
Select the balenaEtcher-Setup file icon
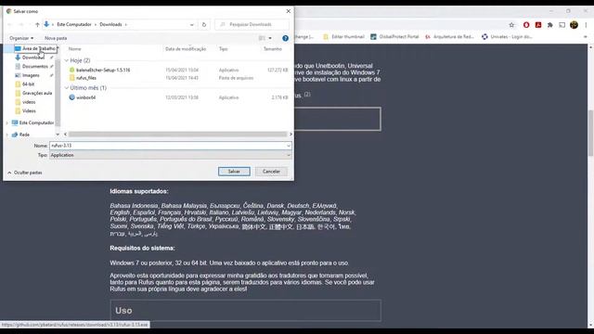tap(72, 71)
